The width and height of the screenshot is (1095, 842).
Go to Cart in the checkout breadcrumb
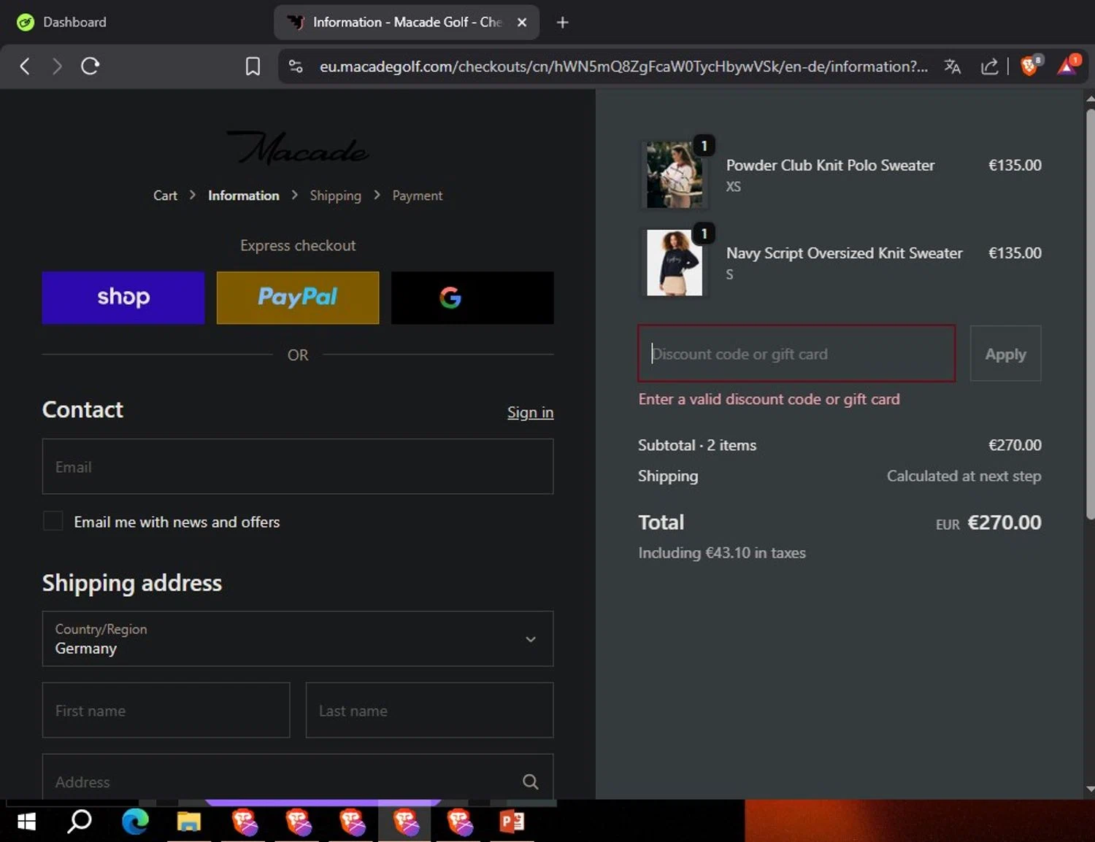[165, 196]
